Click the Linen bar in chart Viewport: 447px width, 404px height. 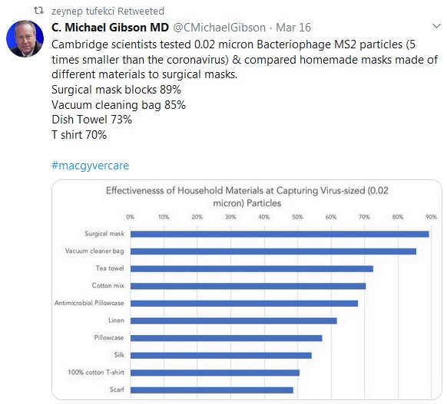point(233,321)
